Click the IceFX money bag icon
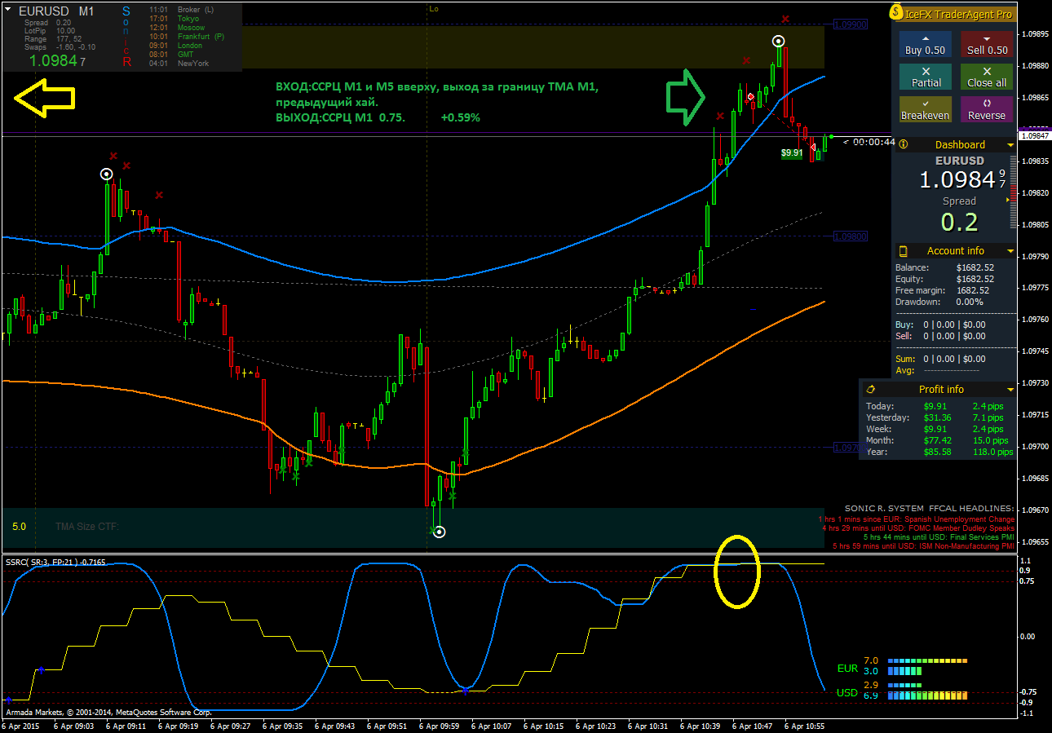The width and height of the screenshot is (1052, 733). (x=896, y=13)
